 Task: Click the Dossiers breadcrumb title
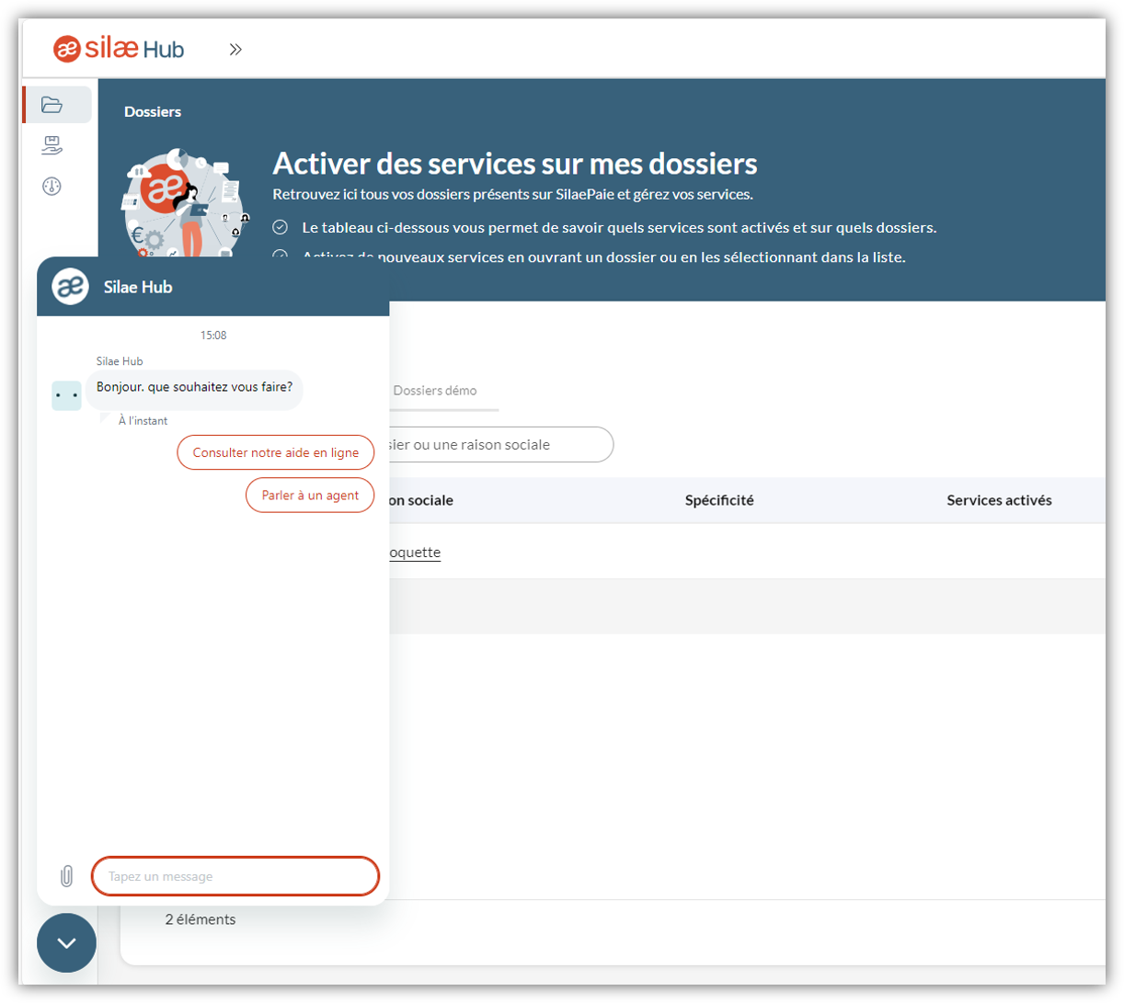(x=153, y=111)
